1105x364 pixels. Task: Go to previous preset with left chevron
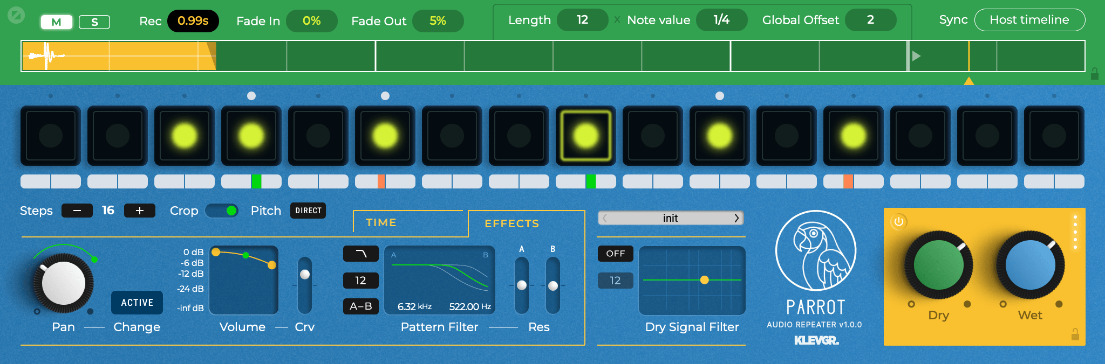coord(605,218)
